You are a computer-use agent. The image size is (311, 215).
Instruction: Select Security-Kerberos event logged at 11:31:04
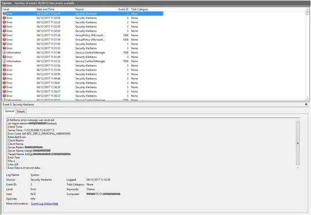(82, 70)
